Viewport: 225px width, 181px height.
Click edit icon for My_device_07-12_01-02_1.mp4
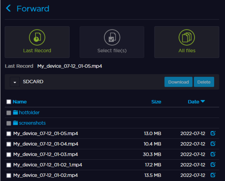click(213, 165)
